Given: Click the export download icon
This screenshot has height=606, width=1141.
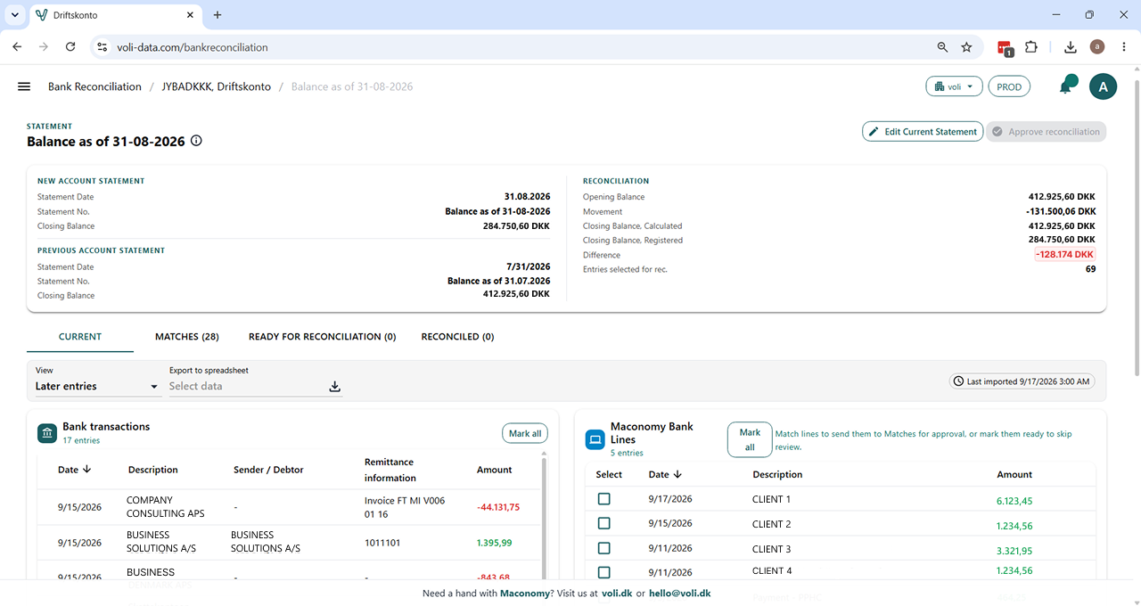Looking at the screenshot, I should tap(335, 386).
